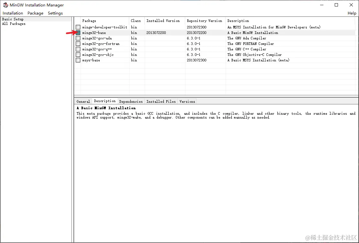Click 'The GNU Ada Compiler' description
The height and width of the screenshot is (243, 359).
pyautogui.click(x=247, y=38)
